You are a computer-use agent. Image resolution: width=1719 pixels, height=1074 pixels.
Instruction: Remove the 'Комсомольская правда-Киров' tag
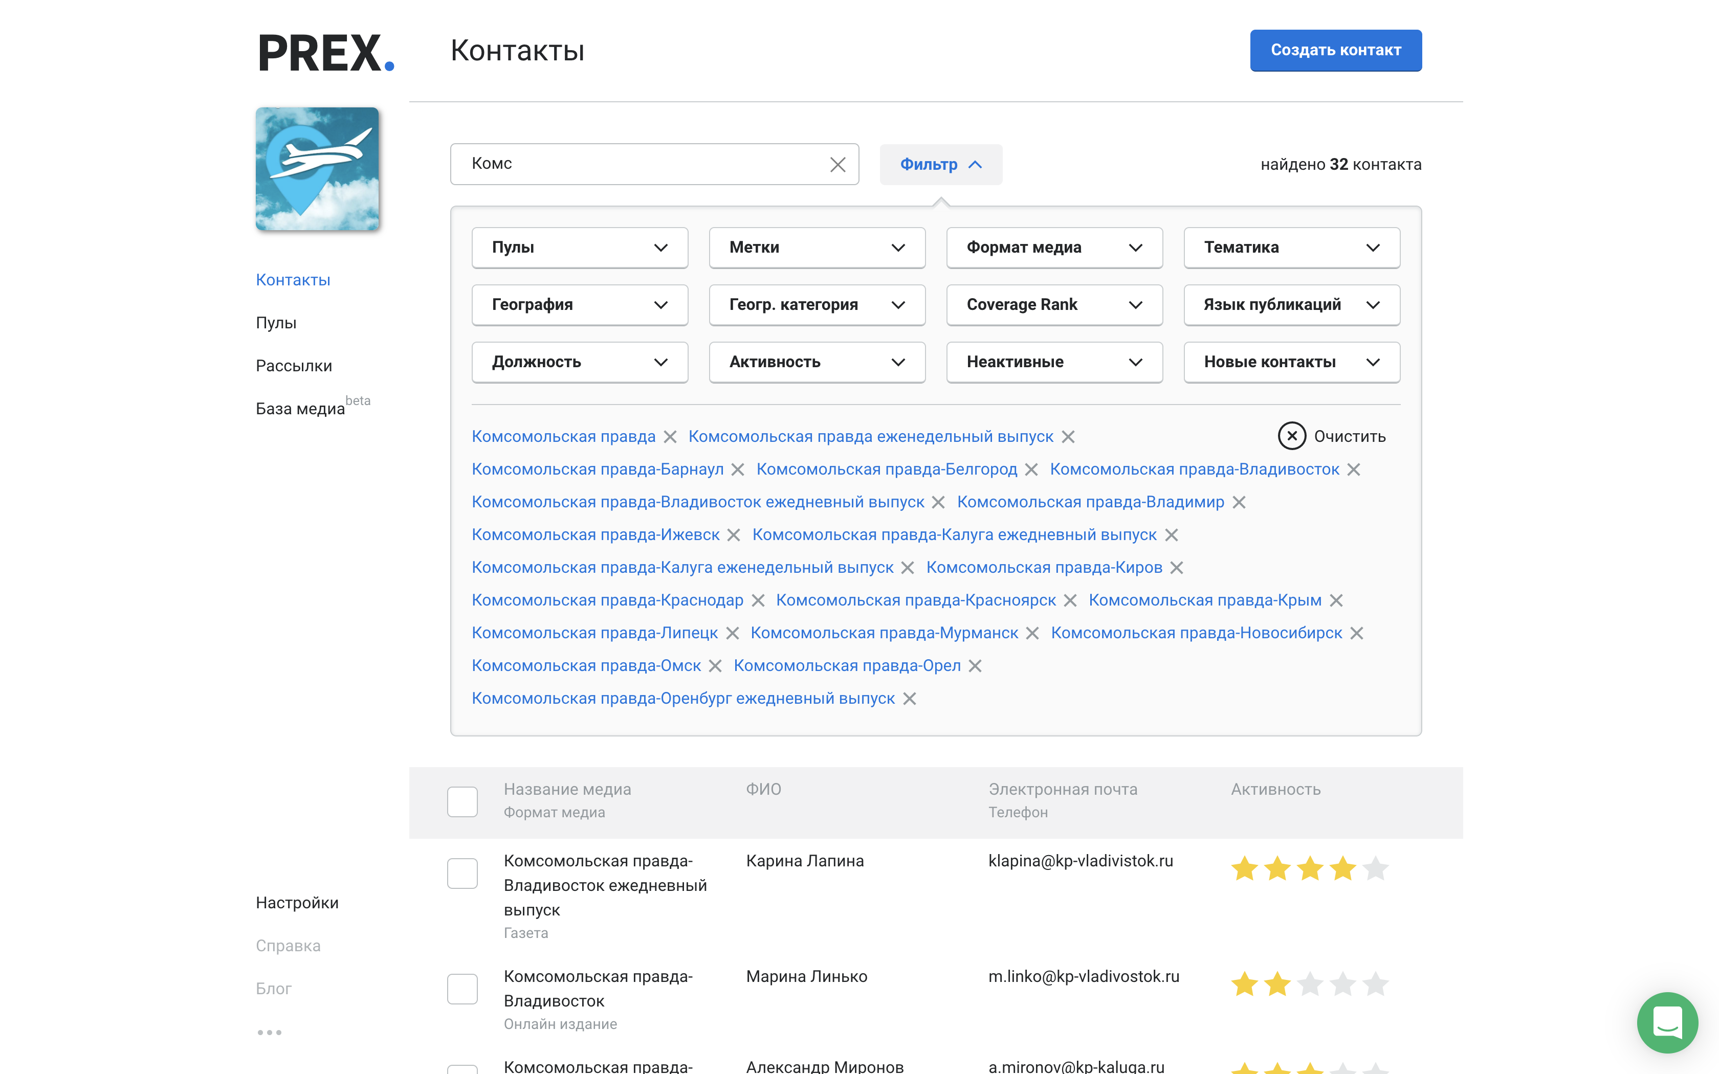(1177, 568)
